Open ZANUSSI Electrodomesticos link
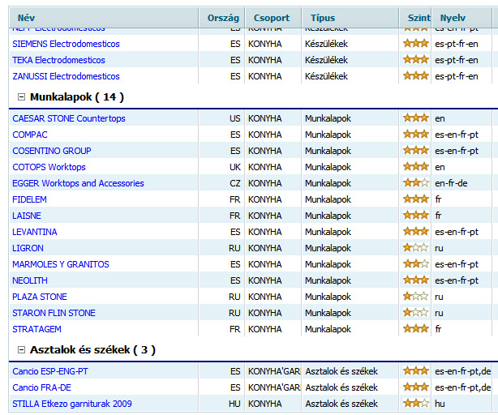 66,76
